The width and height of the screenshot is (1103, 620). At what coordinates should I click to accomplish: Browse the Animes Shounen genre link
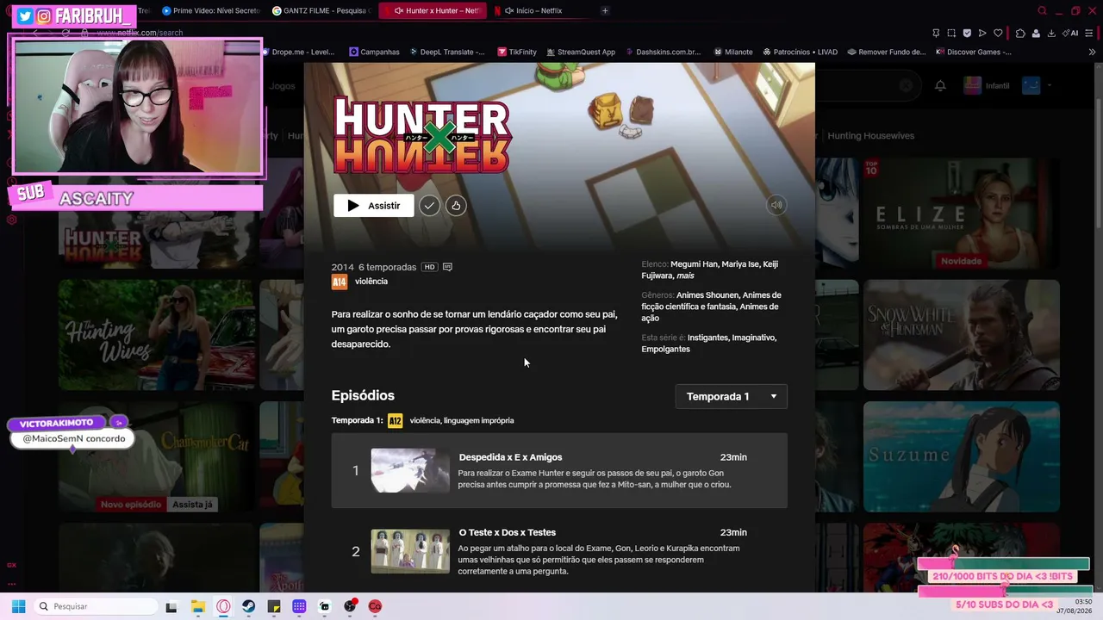click(x=707, y=295)
